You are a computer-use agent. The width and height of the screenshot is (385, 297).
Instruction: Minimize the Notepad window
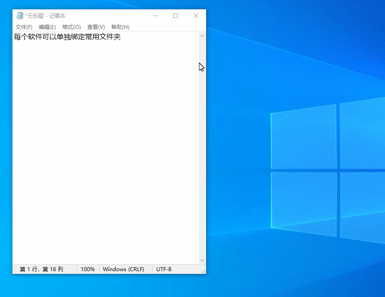[x=155, y=16]
